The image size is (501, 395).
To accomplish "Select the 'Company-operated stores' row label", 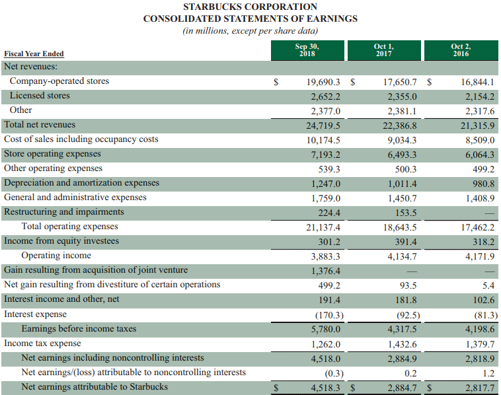I will [59, 81].
